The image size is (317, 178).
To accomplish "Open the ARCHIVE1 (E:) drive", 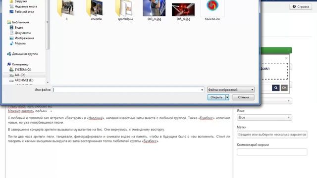I will coord(24,80).
